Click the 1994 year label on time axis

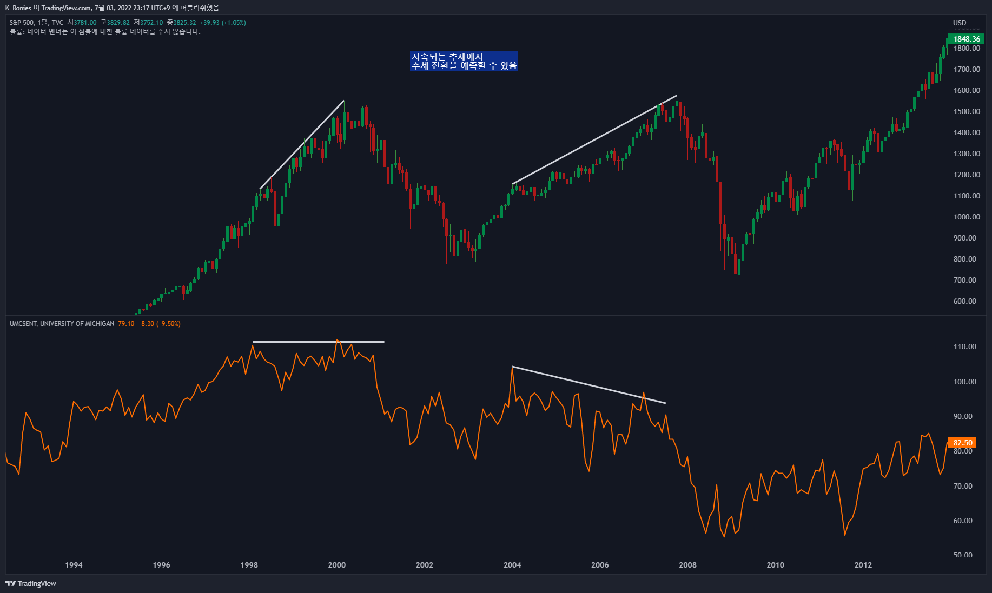(74, 565)
